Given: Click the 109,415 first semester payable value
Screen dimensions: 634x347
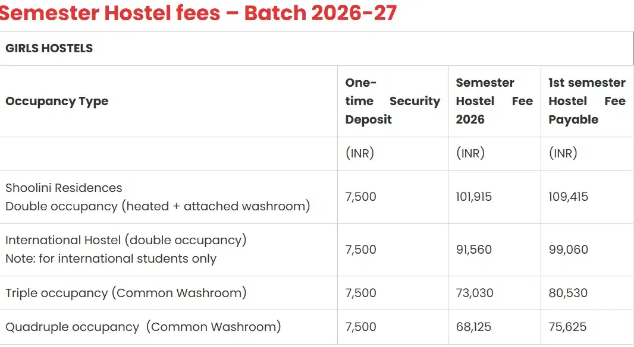Looking at the screenshot, I should (x=568, y=197).
